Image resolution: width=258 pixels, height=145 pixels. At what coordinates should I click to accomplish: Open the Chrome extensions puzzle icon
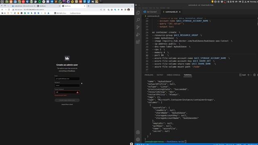pos(122,10)
